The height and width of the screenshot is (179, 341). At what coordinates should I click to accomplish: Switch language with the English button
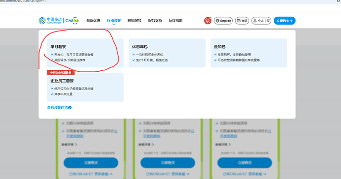pyautogui.click(x=223, y=21)
